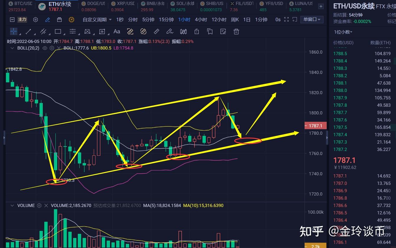Click the 2.2k volume axis label

point(316,245)
